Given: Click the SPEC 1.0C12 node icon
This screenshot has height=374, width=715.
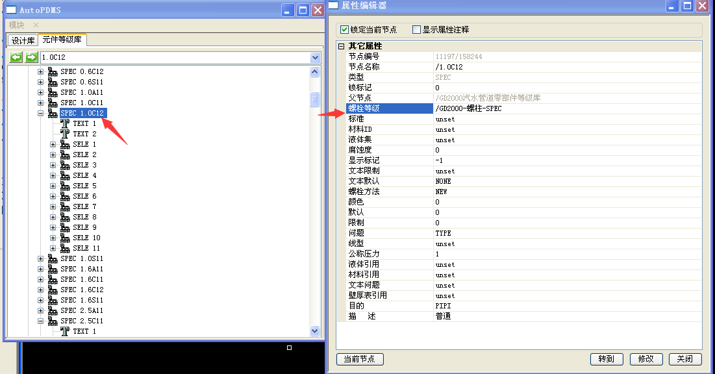Looking at the screenshot, I should pos(53,113).
